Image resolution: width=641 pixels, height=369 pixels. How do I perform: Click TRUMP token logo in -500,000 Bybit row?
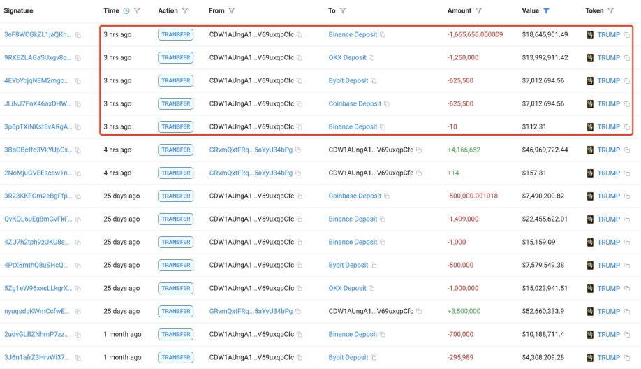coord(590,266)
